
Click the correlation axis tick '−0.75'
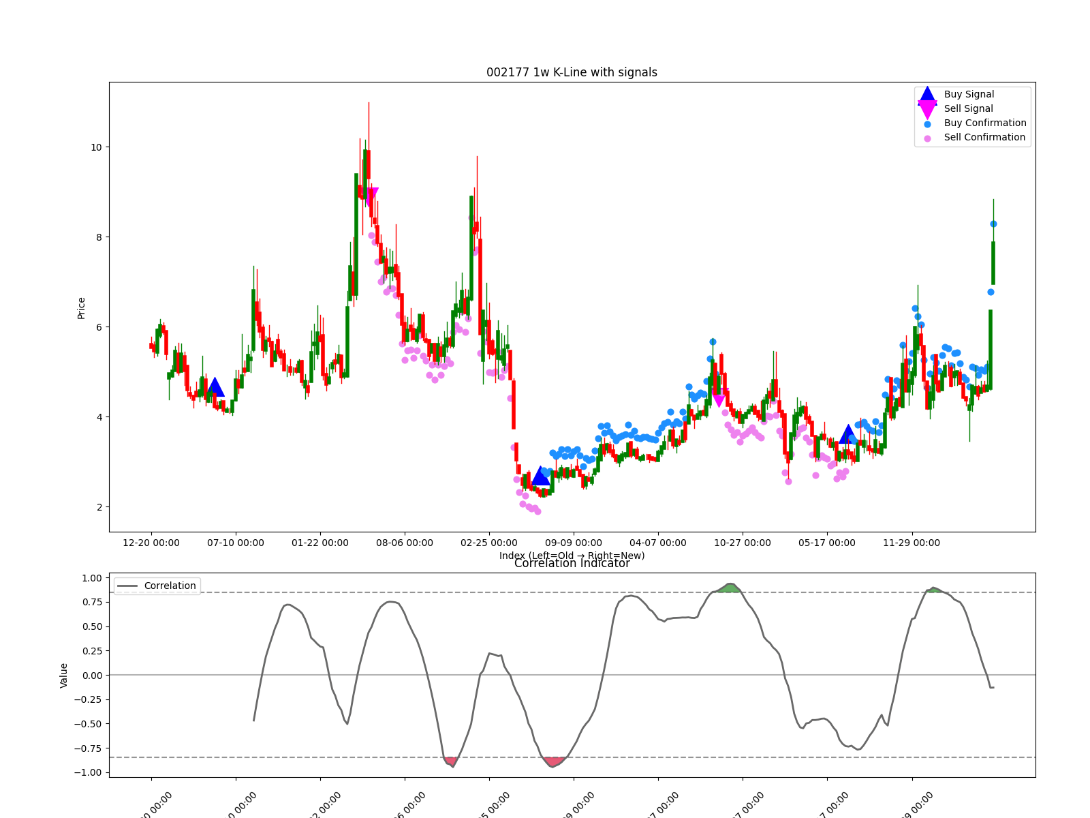[x=87, y=748]
